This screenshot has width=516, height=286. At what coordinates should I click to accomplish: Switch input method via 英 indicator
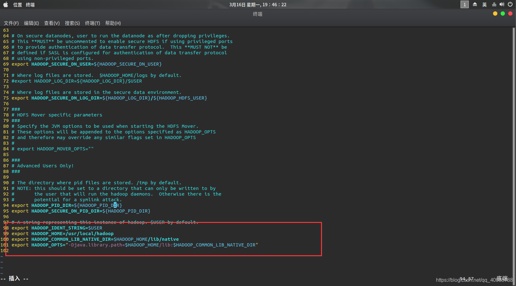484,5
